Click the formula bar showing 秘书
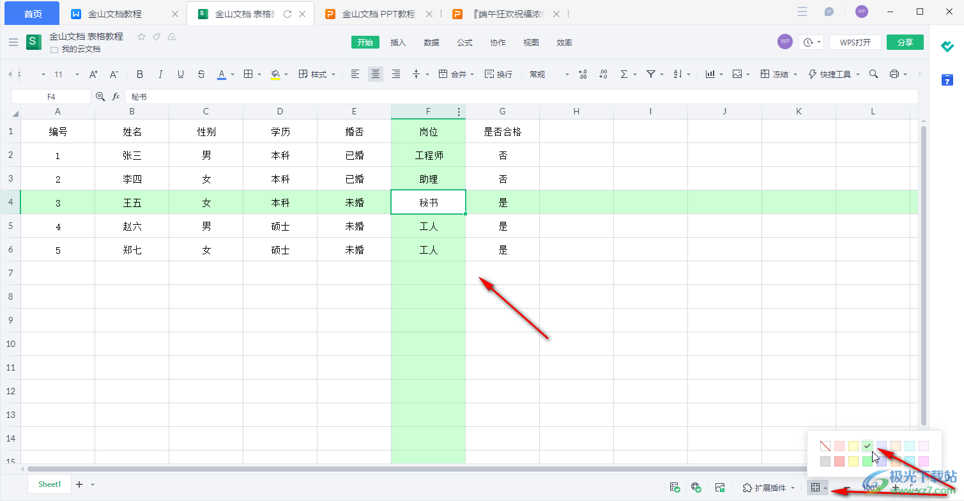The height and width of the screenshot is (501, 964). coord(521,96)
